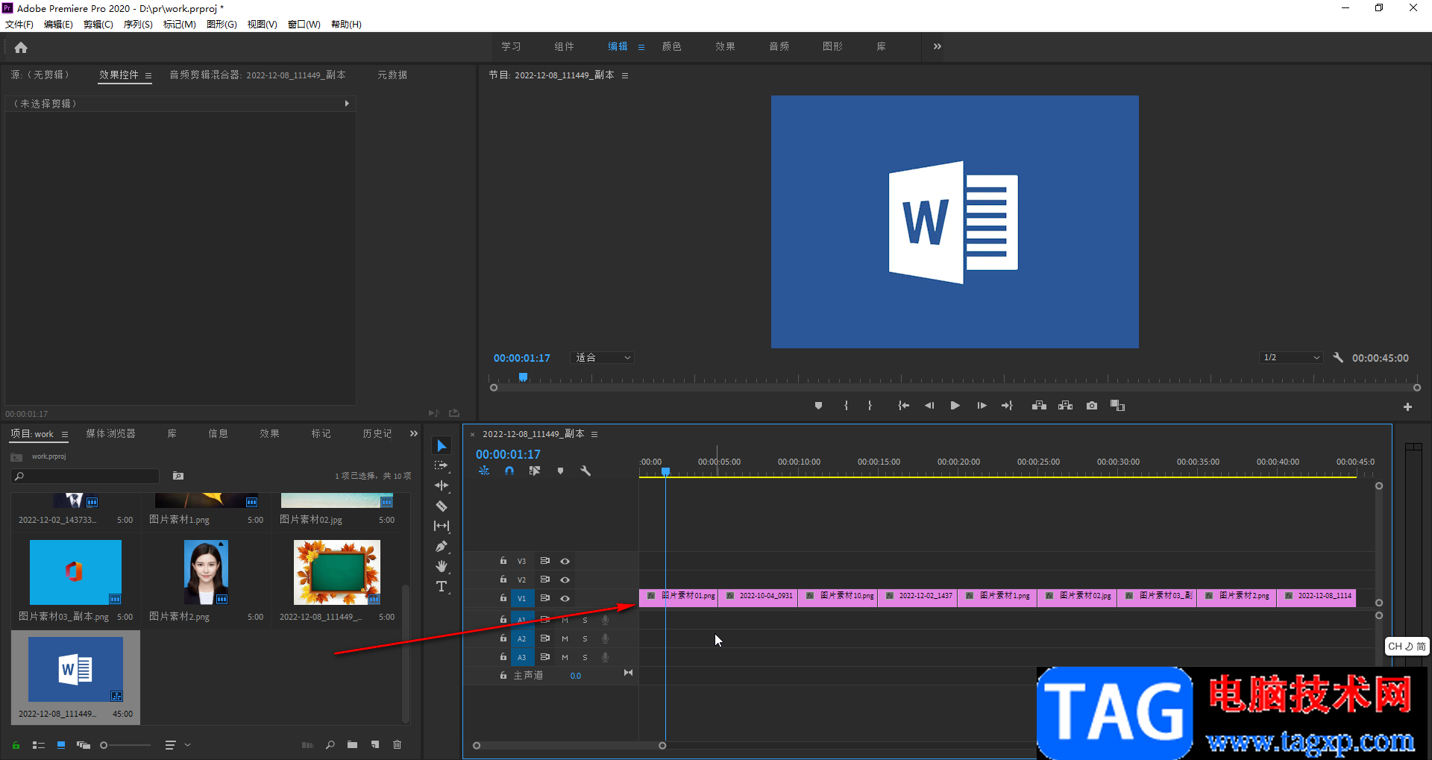
Task: Select the Ripple Edit tool
Action: coord(442,486)
